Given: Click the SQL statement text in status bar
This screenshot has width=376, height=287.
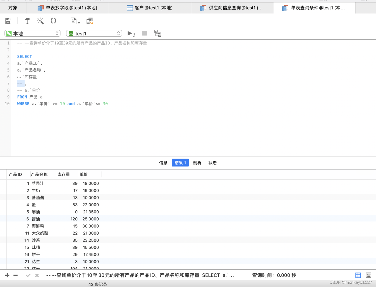Looking at the screenshot, I should [140, 275].
